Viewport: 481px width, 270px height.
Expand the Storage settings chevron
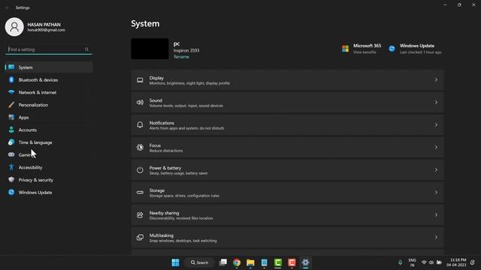tap(436, 193)
